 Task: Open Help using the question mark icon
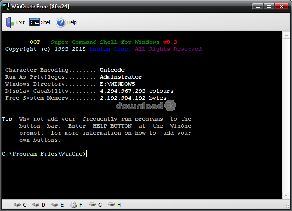61,22
